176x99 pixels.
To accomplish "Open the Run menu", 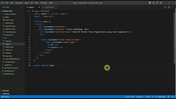I will (37, 3).
